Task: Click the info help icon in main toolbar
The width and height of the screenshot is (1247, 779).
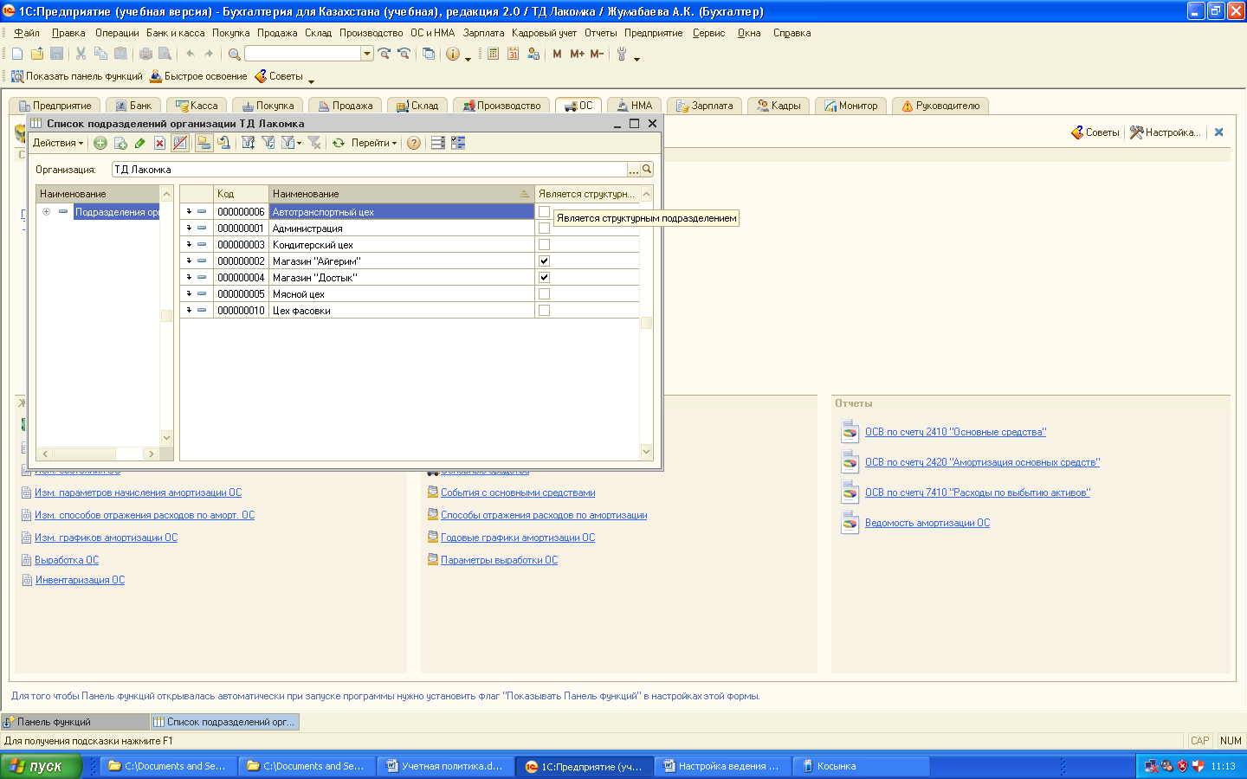Action: tap(453, 54)
